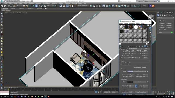Toggle Show End Result in Material Editor

145,46
